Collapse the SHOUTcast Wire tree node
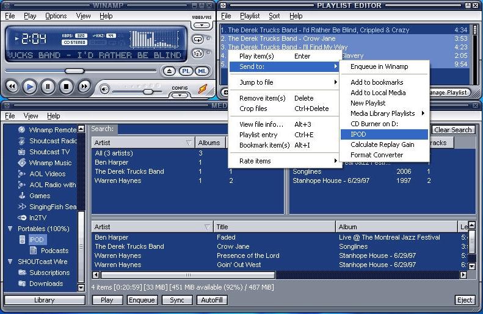Viewport: 483px width, 314px height. click(x=10, y=262)
